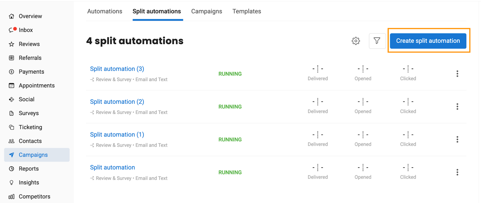Select Social in the sidebar
The height and width of the screenshot is (203, 481).
(26, 99)
